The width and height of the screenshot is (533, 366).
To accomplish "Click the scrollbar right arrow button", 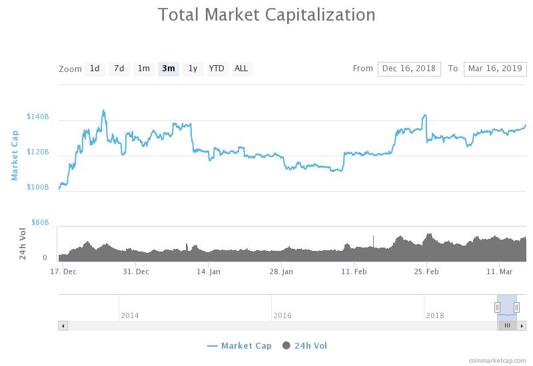I will coord(522,325).
